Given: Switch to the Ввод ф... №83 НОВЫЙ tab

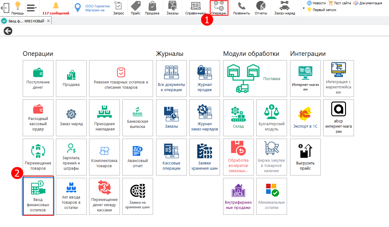Looking at the screenshot, I should coord(23,21).
